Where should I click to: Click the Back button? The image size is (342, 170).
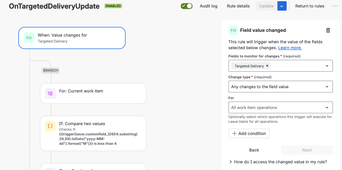click(x=254, y=150)
